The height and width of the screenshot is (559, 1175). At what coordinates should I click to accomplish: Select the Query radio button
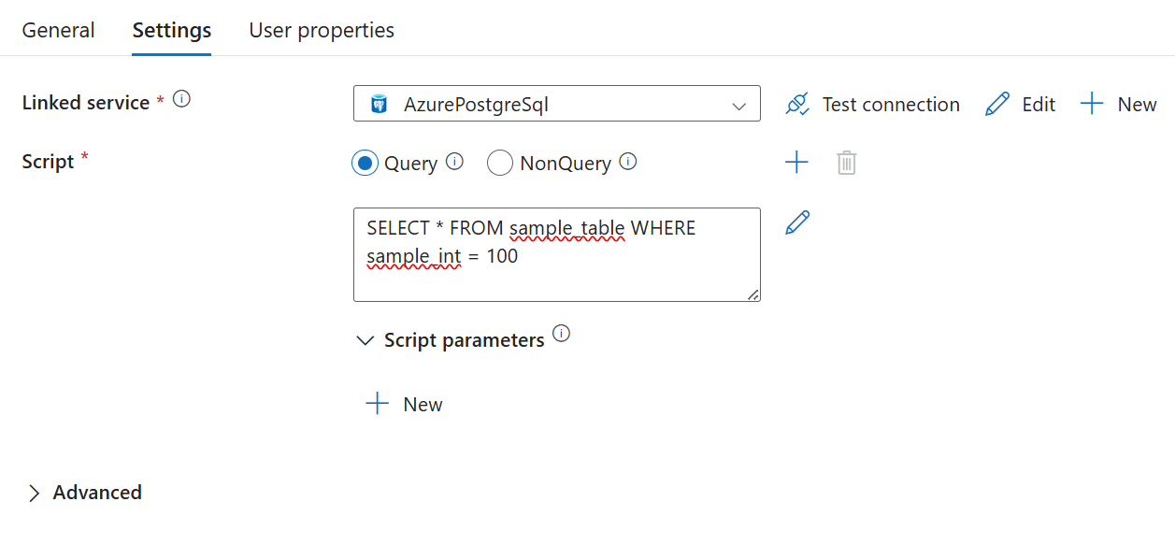pos(365,164)
